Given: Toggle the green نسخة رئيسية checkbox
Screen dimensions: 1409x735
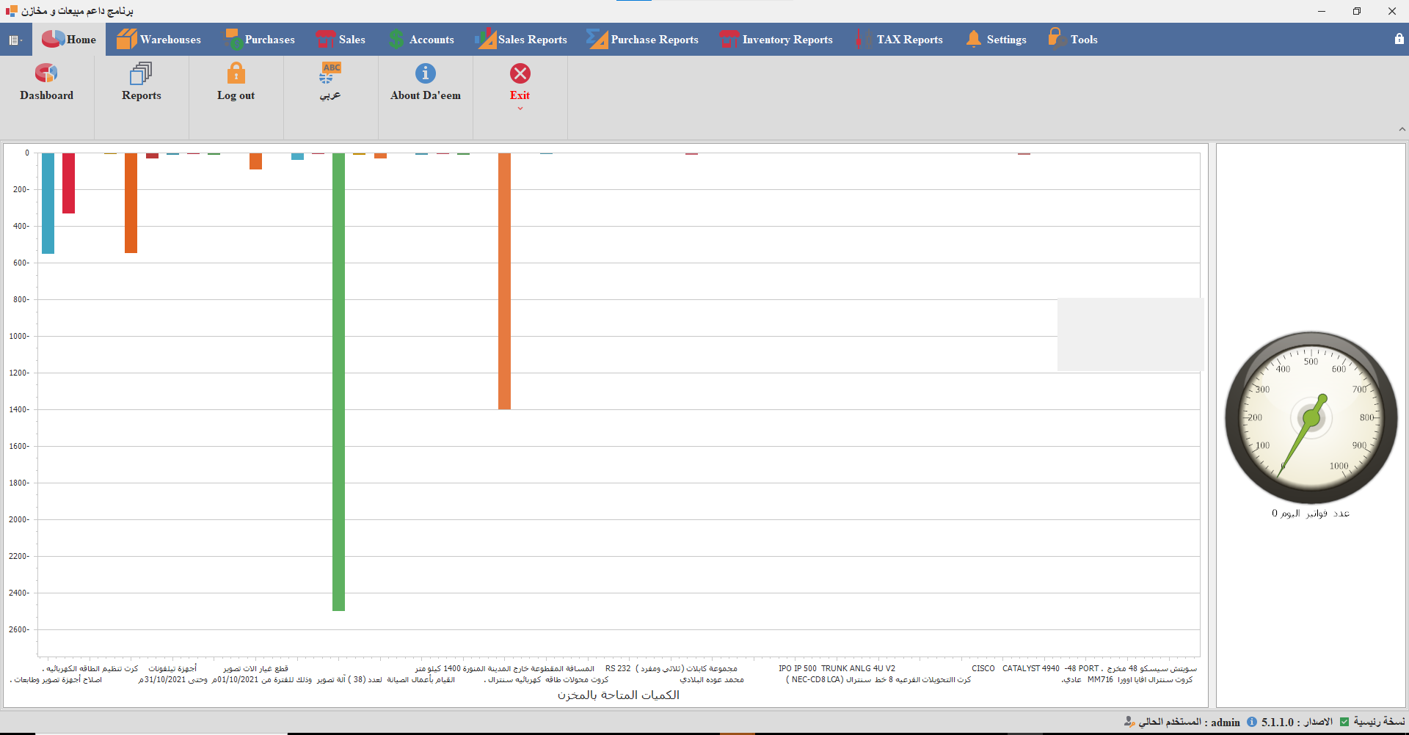Looking at the screenshot, I should [1344, 722].
